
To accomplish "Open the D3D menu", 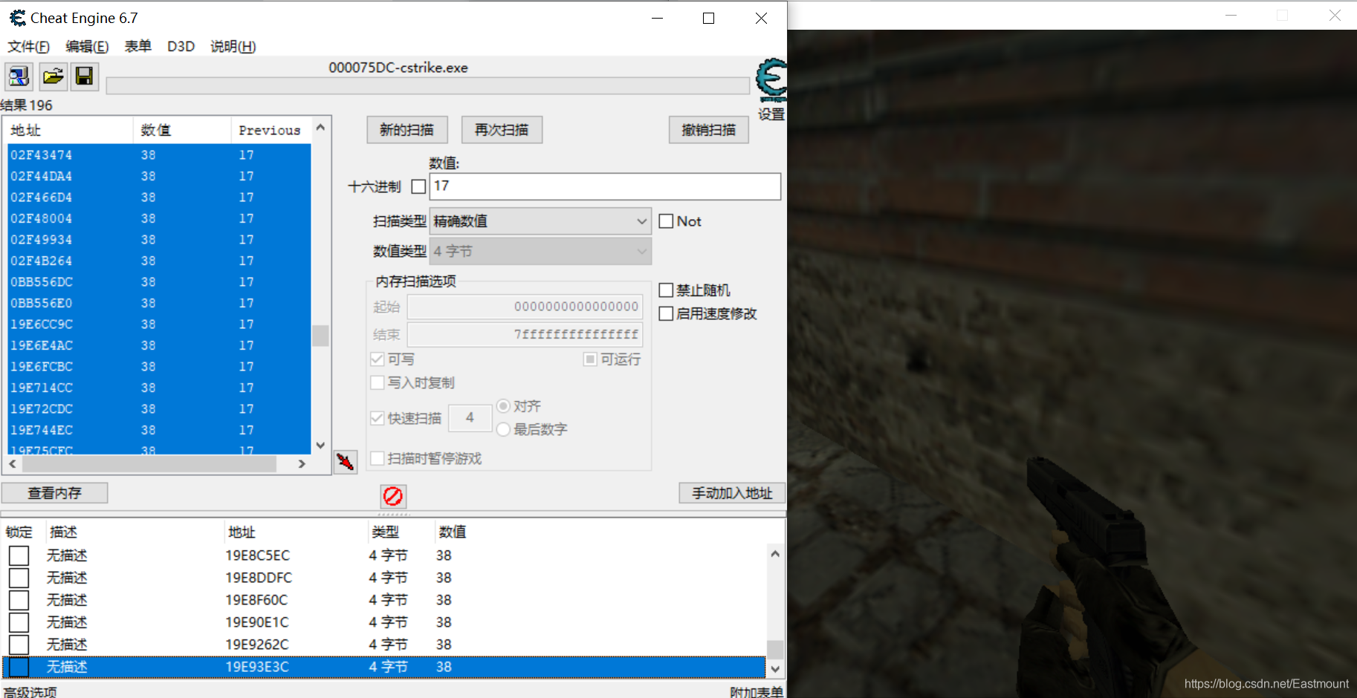I will tap(181, 47).
